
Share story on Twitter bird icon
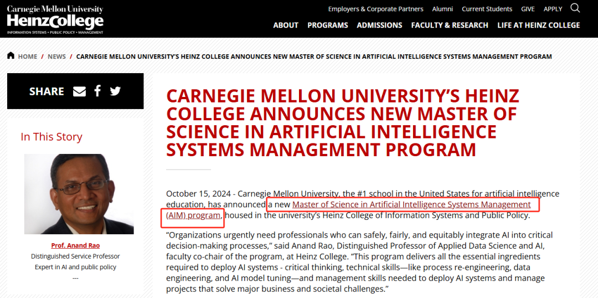115,91
